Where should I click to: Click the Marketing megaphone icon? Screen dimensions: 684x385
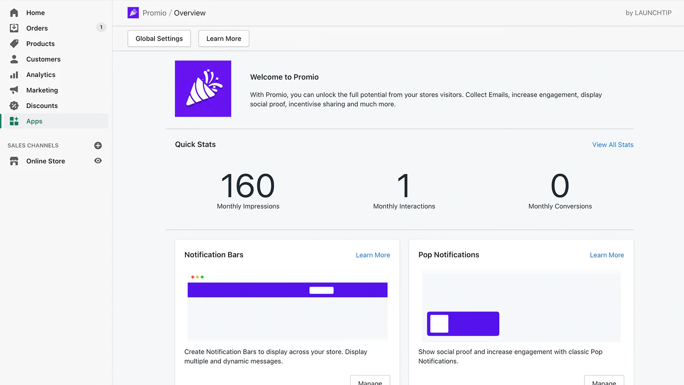[14, 90]
